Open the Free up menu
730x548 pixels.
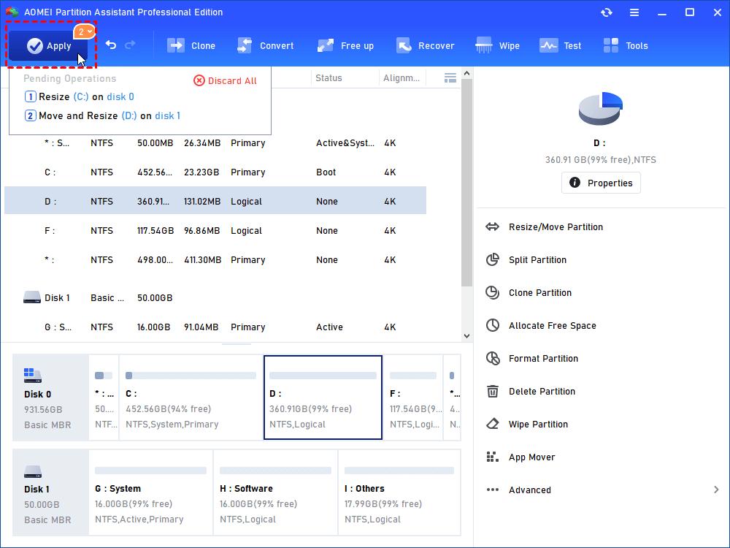345,45
